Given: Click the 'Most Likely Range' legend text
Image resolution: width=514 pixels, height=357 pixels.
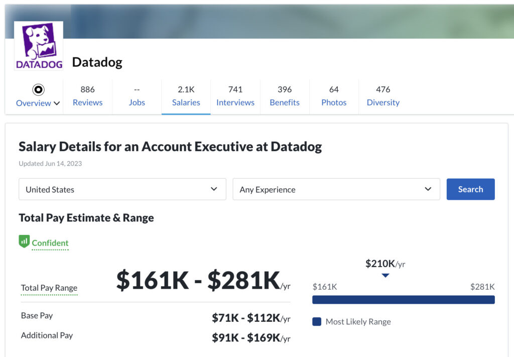Looking at the screenshot, I should point(358,321).
